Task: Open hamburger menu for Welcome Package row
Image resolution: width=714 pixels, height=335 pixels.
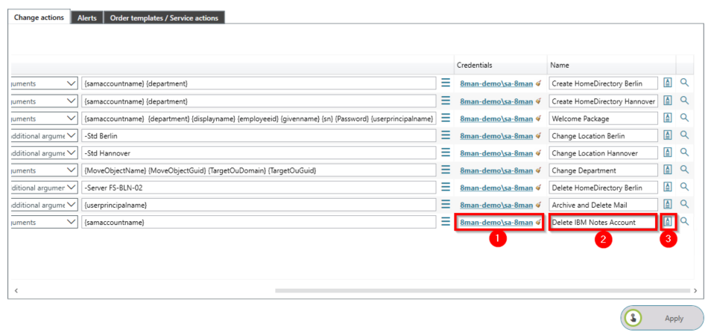Action: click(x=446, y=118)
